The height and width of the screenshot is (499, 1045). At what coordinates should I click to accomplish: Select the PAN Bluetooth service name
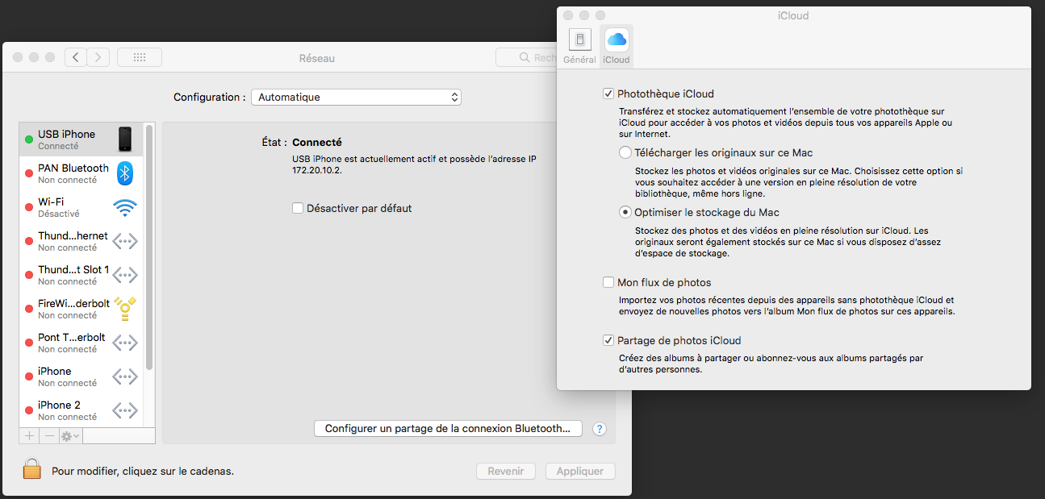coord(73,168)
